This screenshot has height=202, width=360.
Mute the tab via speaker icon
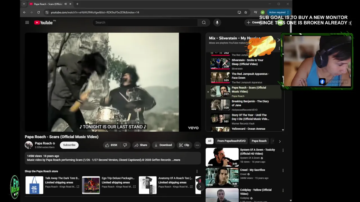click(66, 4)
